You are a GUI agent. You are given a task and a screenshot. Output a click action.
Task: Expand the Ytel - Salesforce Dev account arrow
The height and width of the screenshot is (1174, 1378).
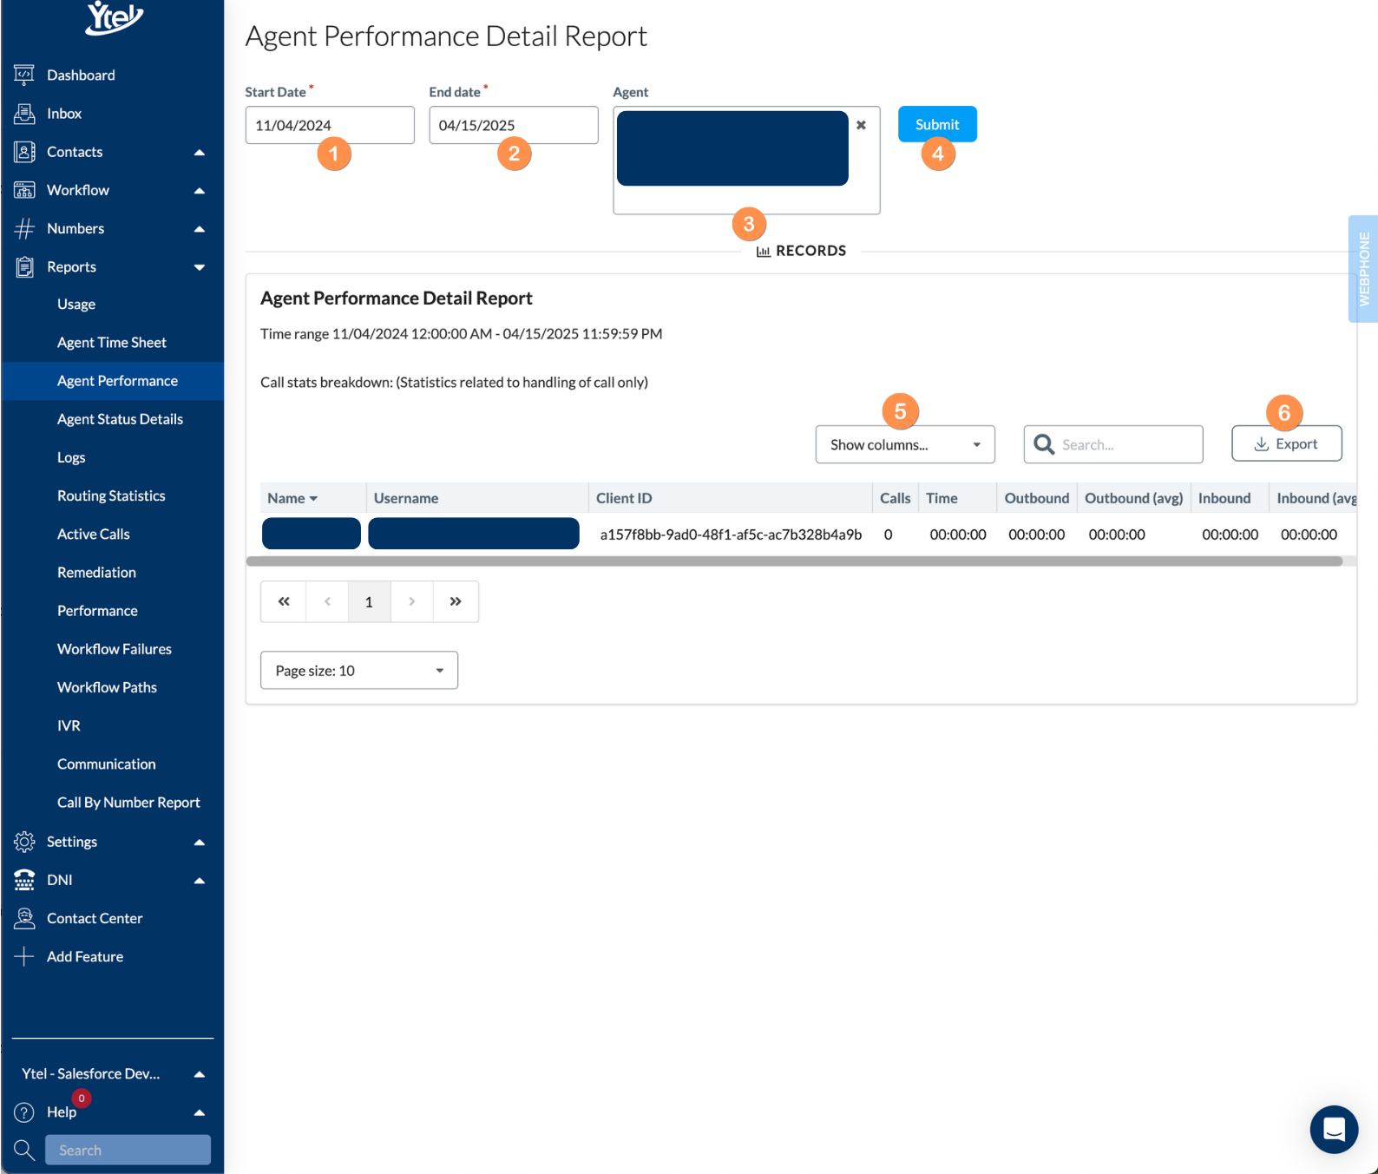click(200, 1074)
